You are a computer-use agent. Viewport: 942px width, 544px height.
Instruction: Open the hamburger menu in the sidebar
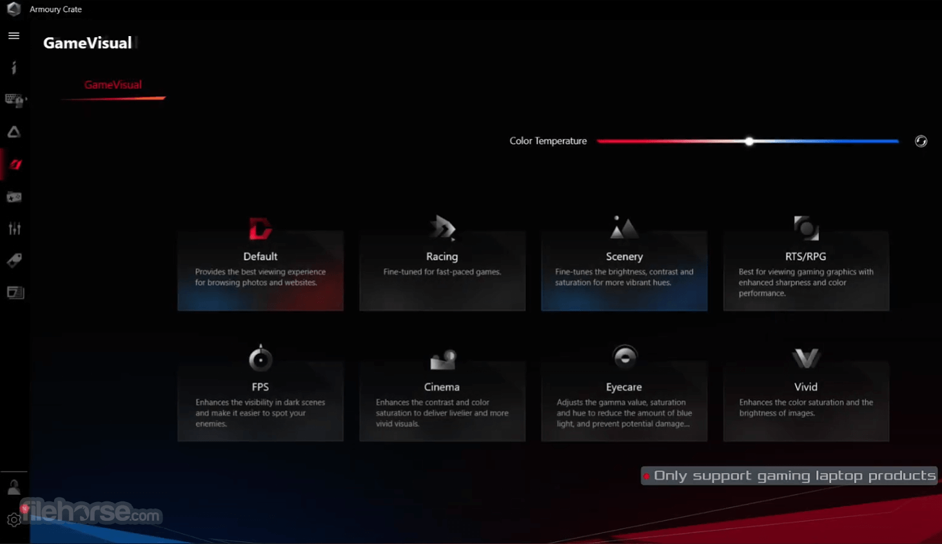[x=14, y=36]
